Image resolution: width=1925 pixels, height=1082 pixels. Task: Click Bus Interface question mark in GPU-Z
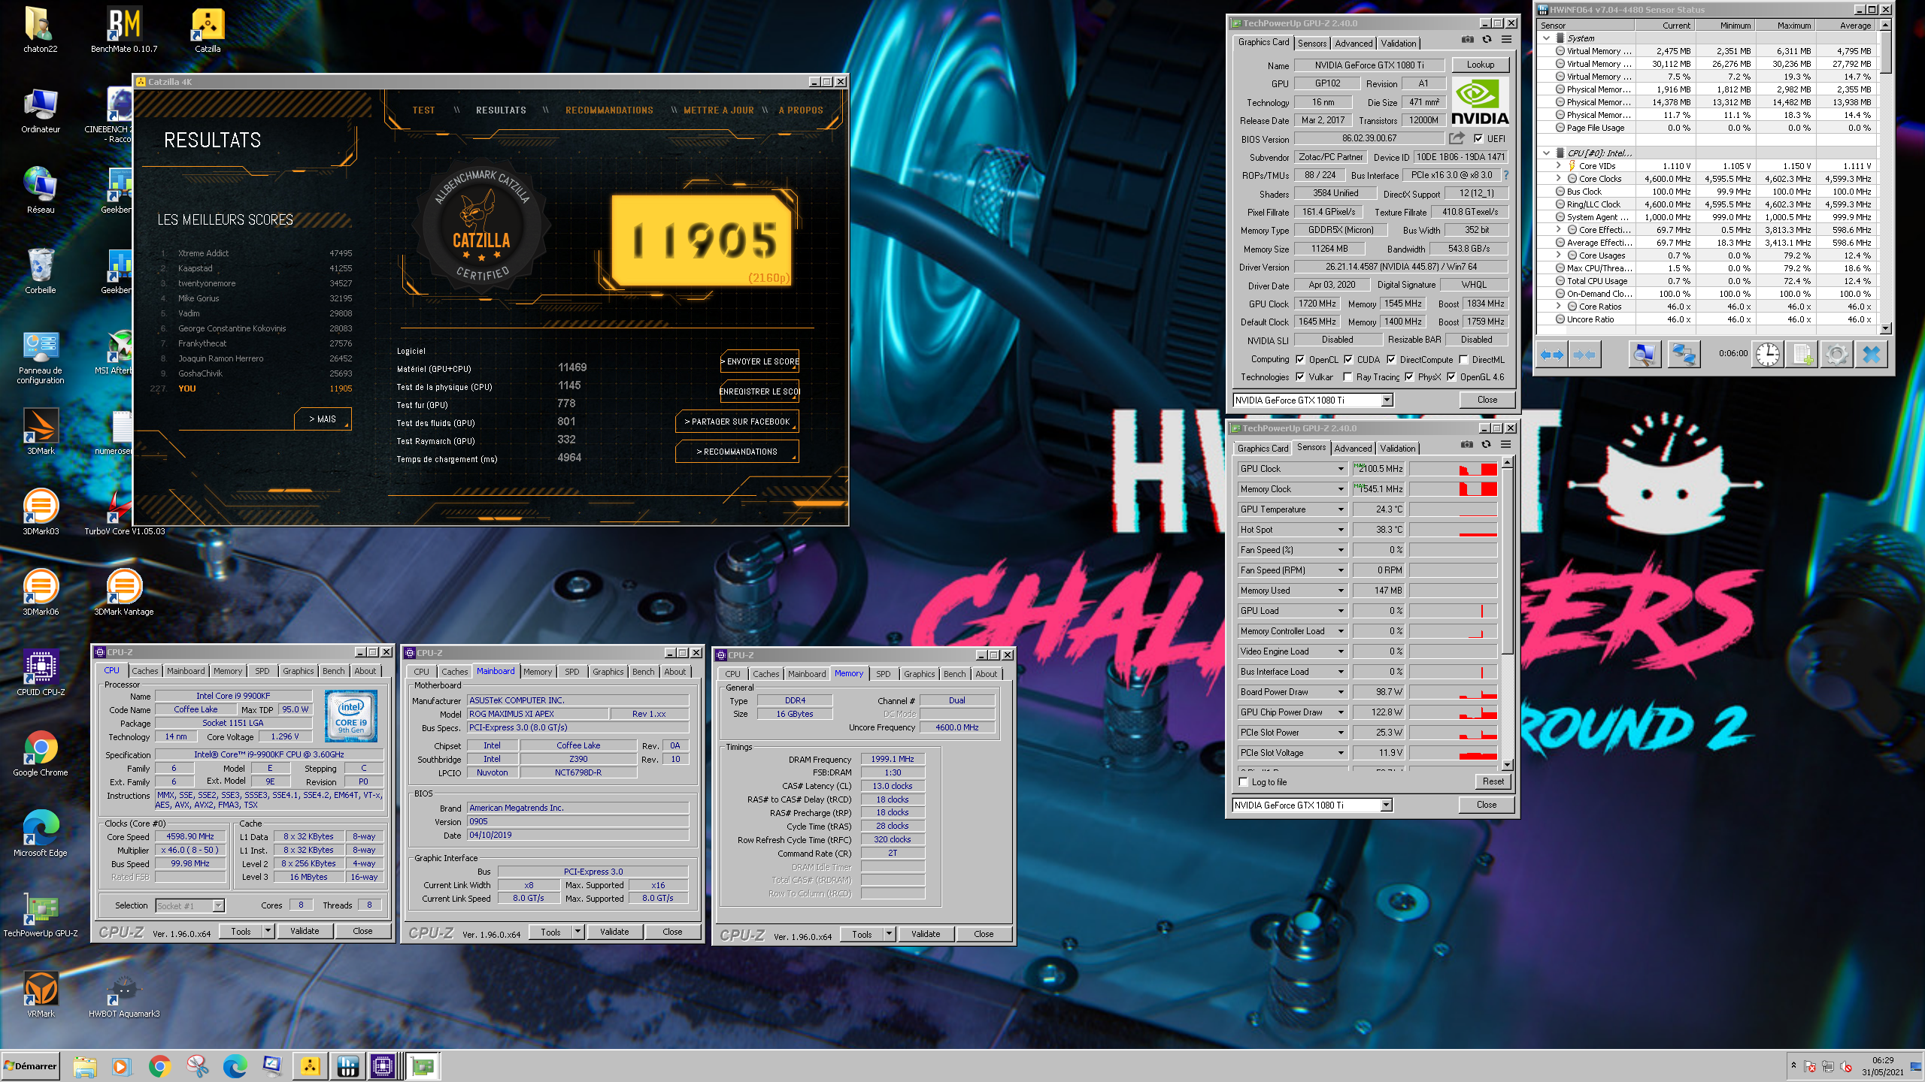tap(1505, 175)
